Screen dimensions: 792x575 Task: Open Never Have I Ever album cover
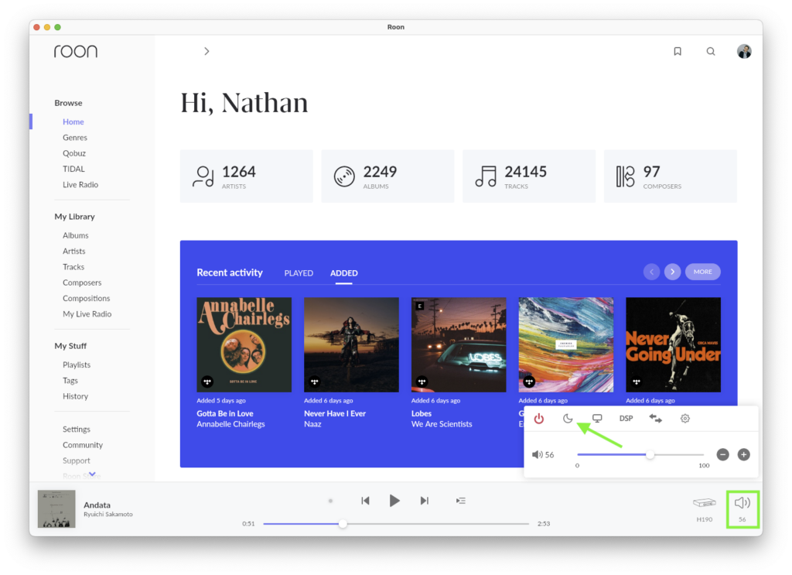click(352, 344)
